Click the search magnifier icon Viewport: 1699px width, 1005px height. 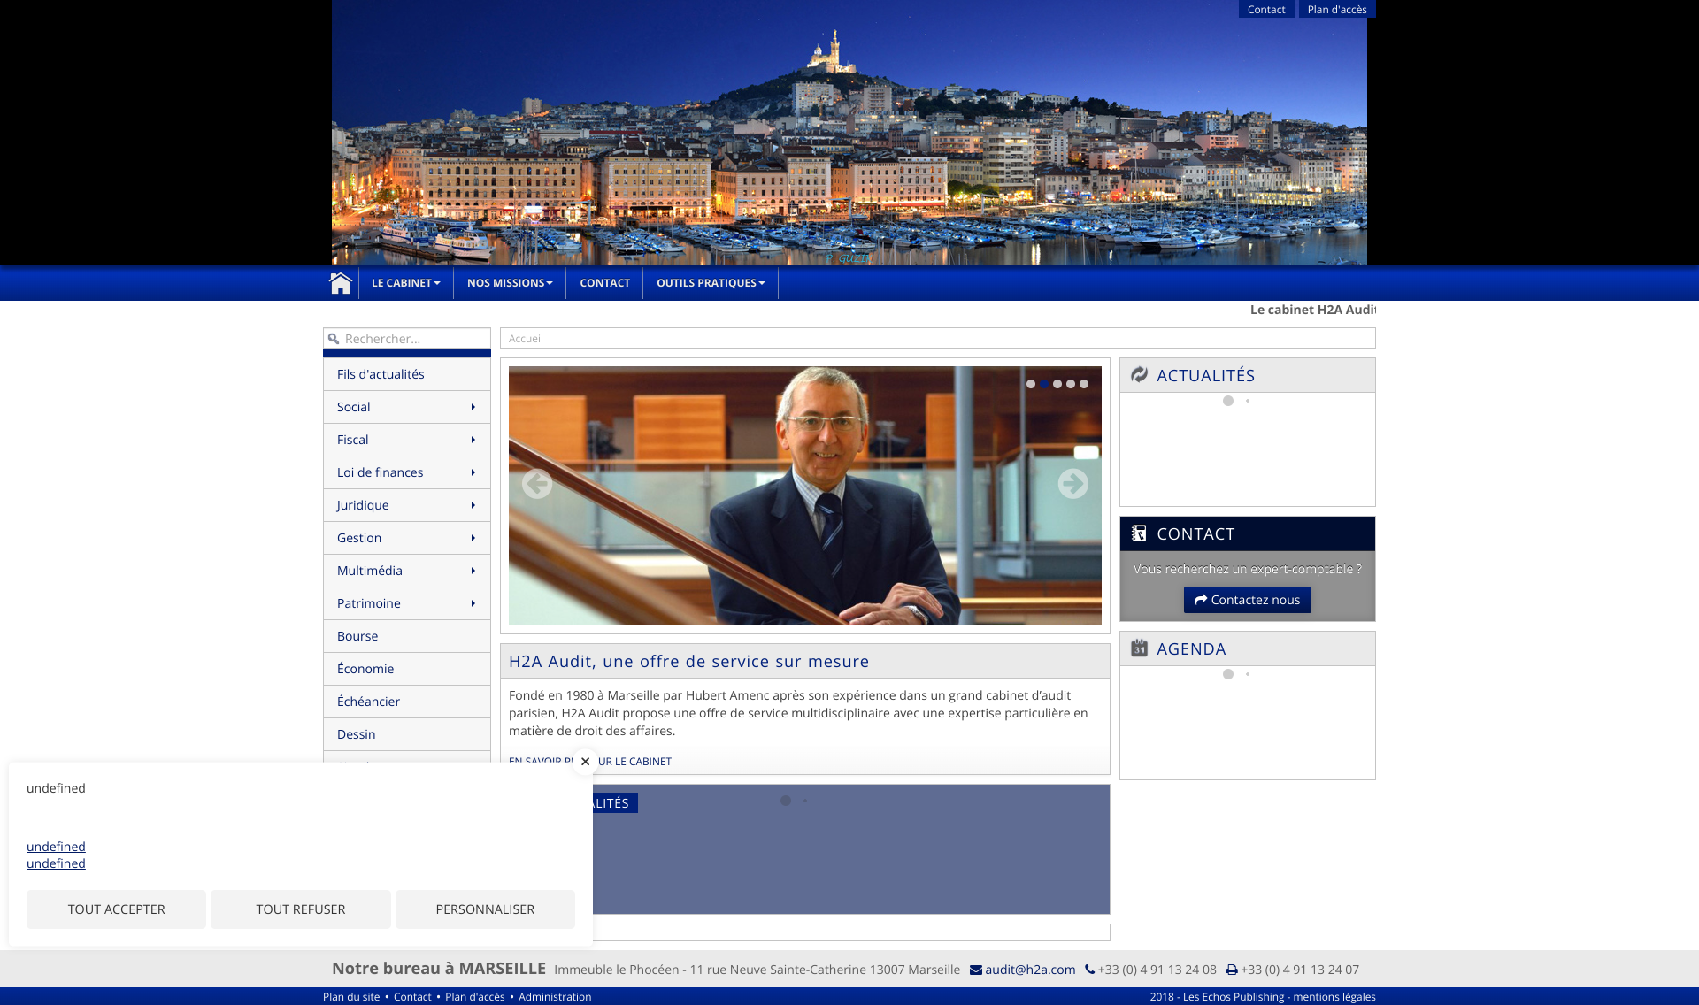pyautogui.click(x=334, y=339)
